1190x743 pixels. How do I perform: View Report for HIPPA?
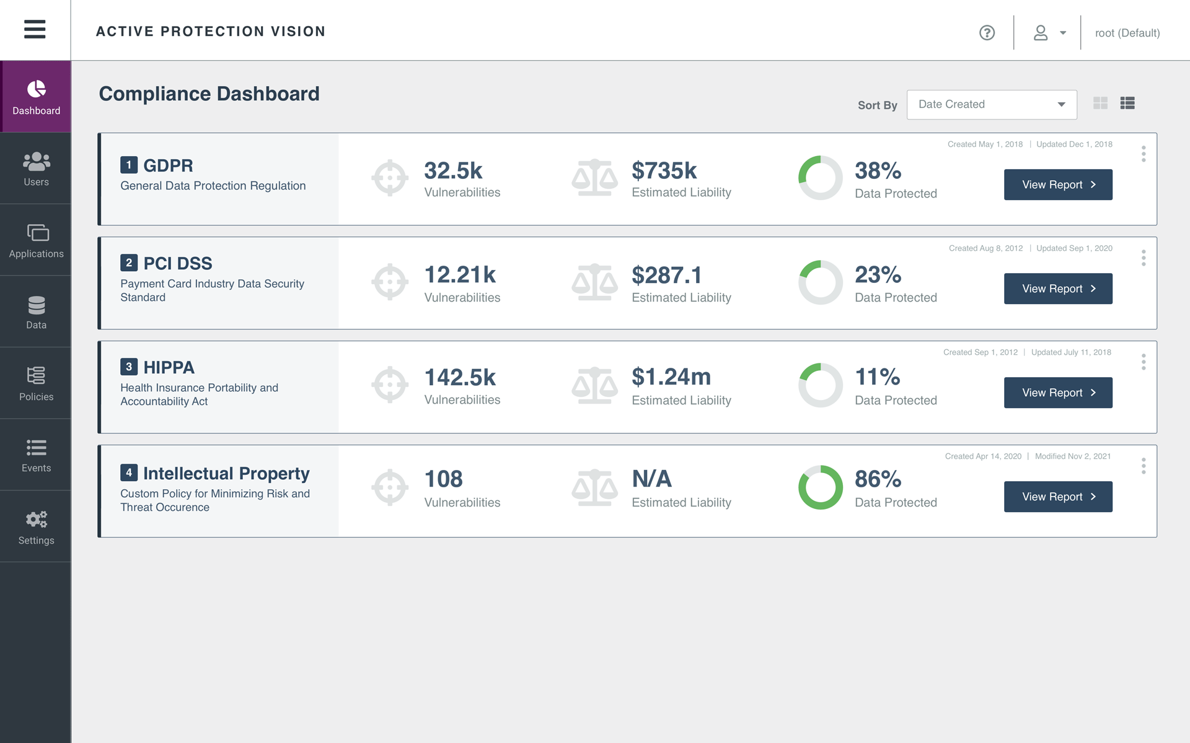coord(1058,393)
